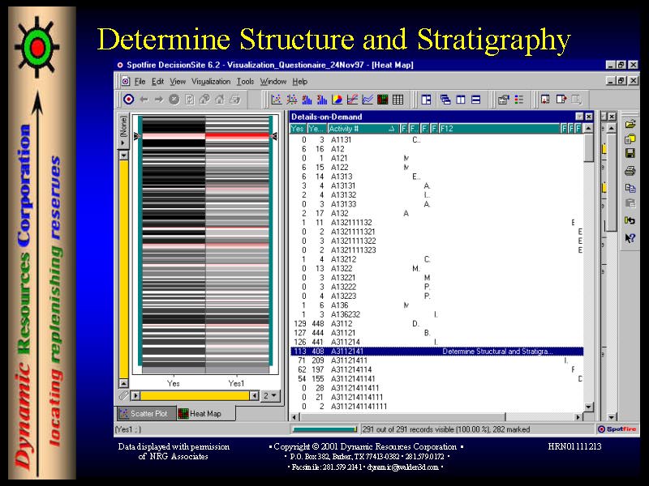Click the Save disk icon
Viewport: 649px width, 486px height.
point(630,154)
